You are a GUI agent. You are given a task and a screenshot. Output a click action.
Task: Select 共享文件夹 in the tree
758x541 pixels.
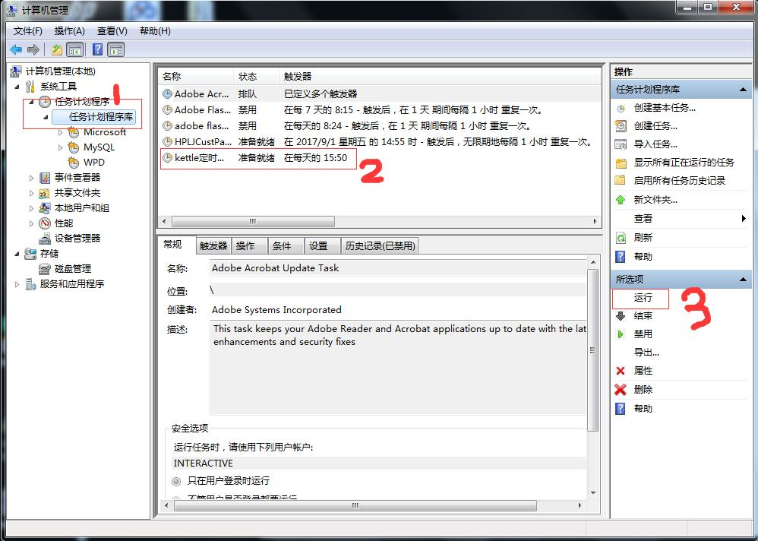(x=77, y=193)
